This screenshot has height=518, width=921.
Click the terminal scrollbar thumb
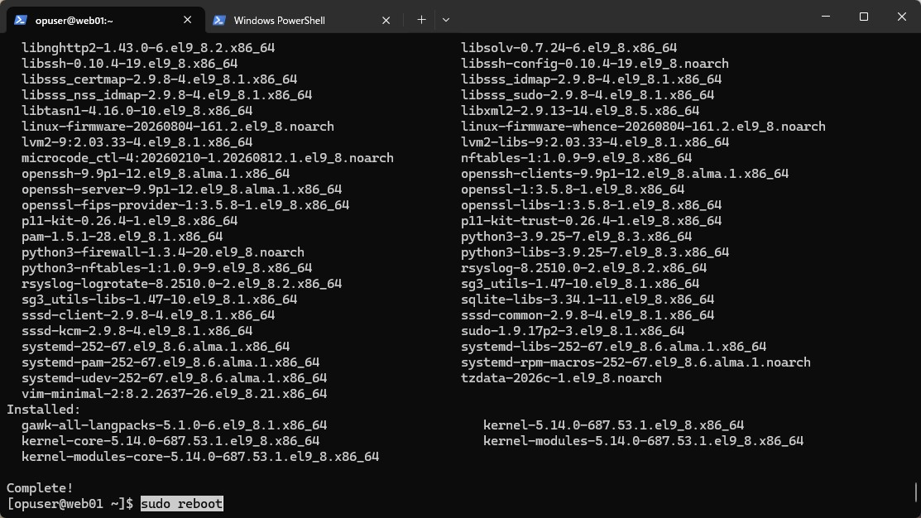click(x=916, y=492)
